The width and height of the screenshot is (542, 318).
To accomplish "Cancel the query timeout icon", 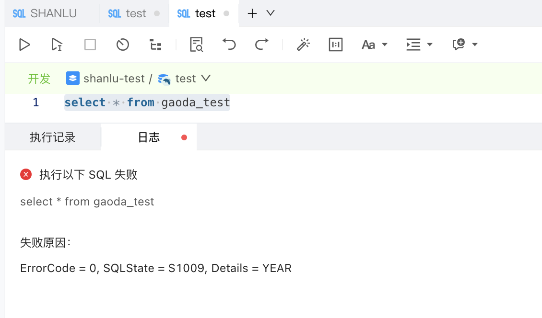I will (x=122, y=45).
